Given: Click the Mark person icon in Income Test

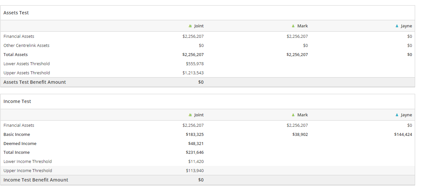Looking at the screenshot, I should tap(293, 115).
